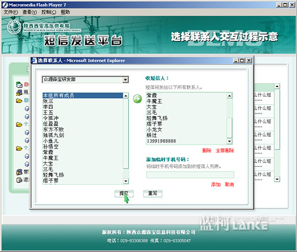Click the power company globe logo

pyautogui.click(x=14, y=27)
